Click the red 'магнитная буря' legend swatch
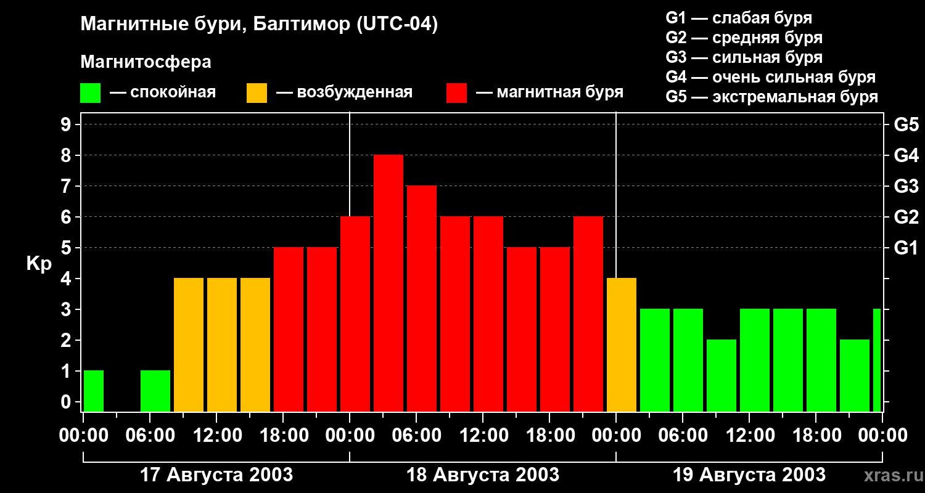 (456, 93)
